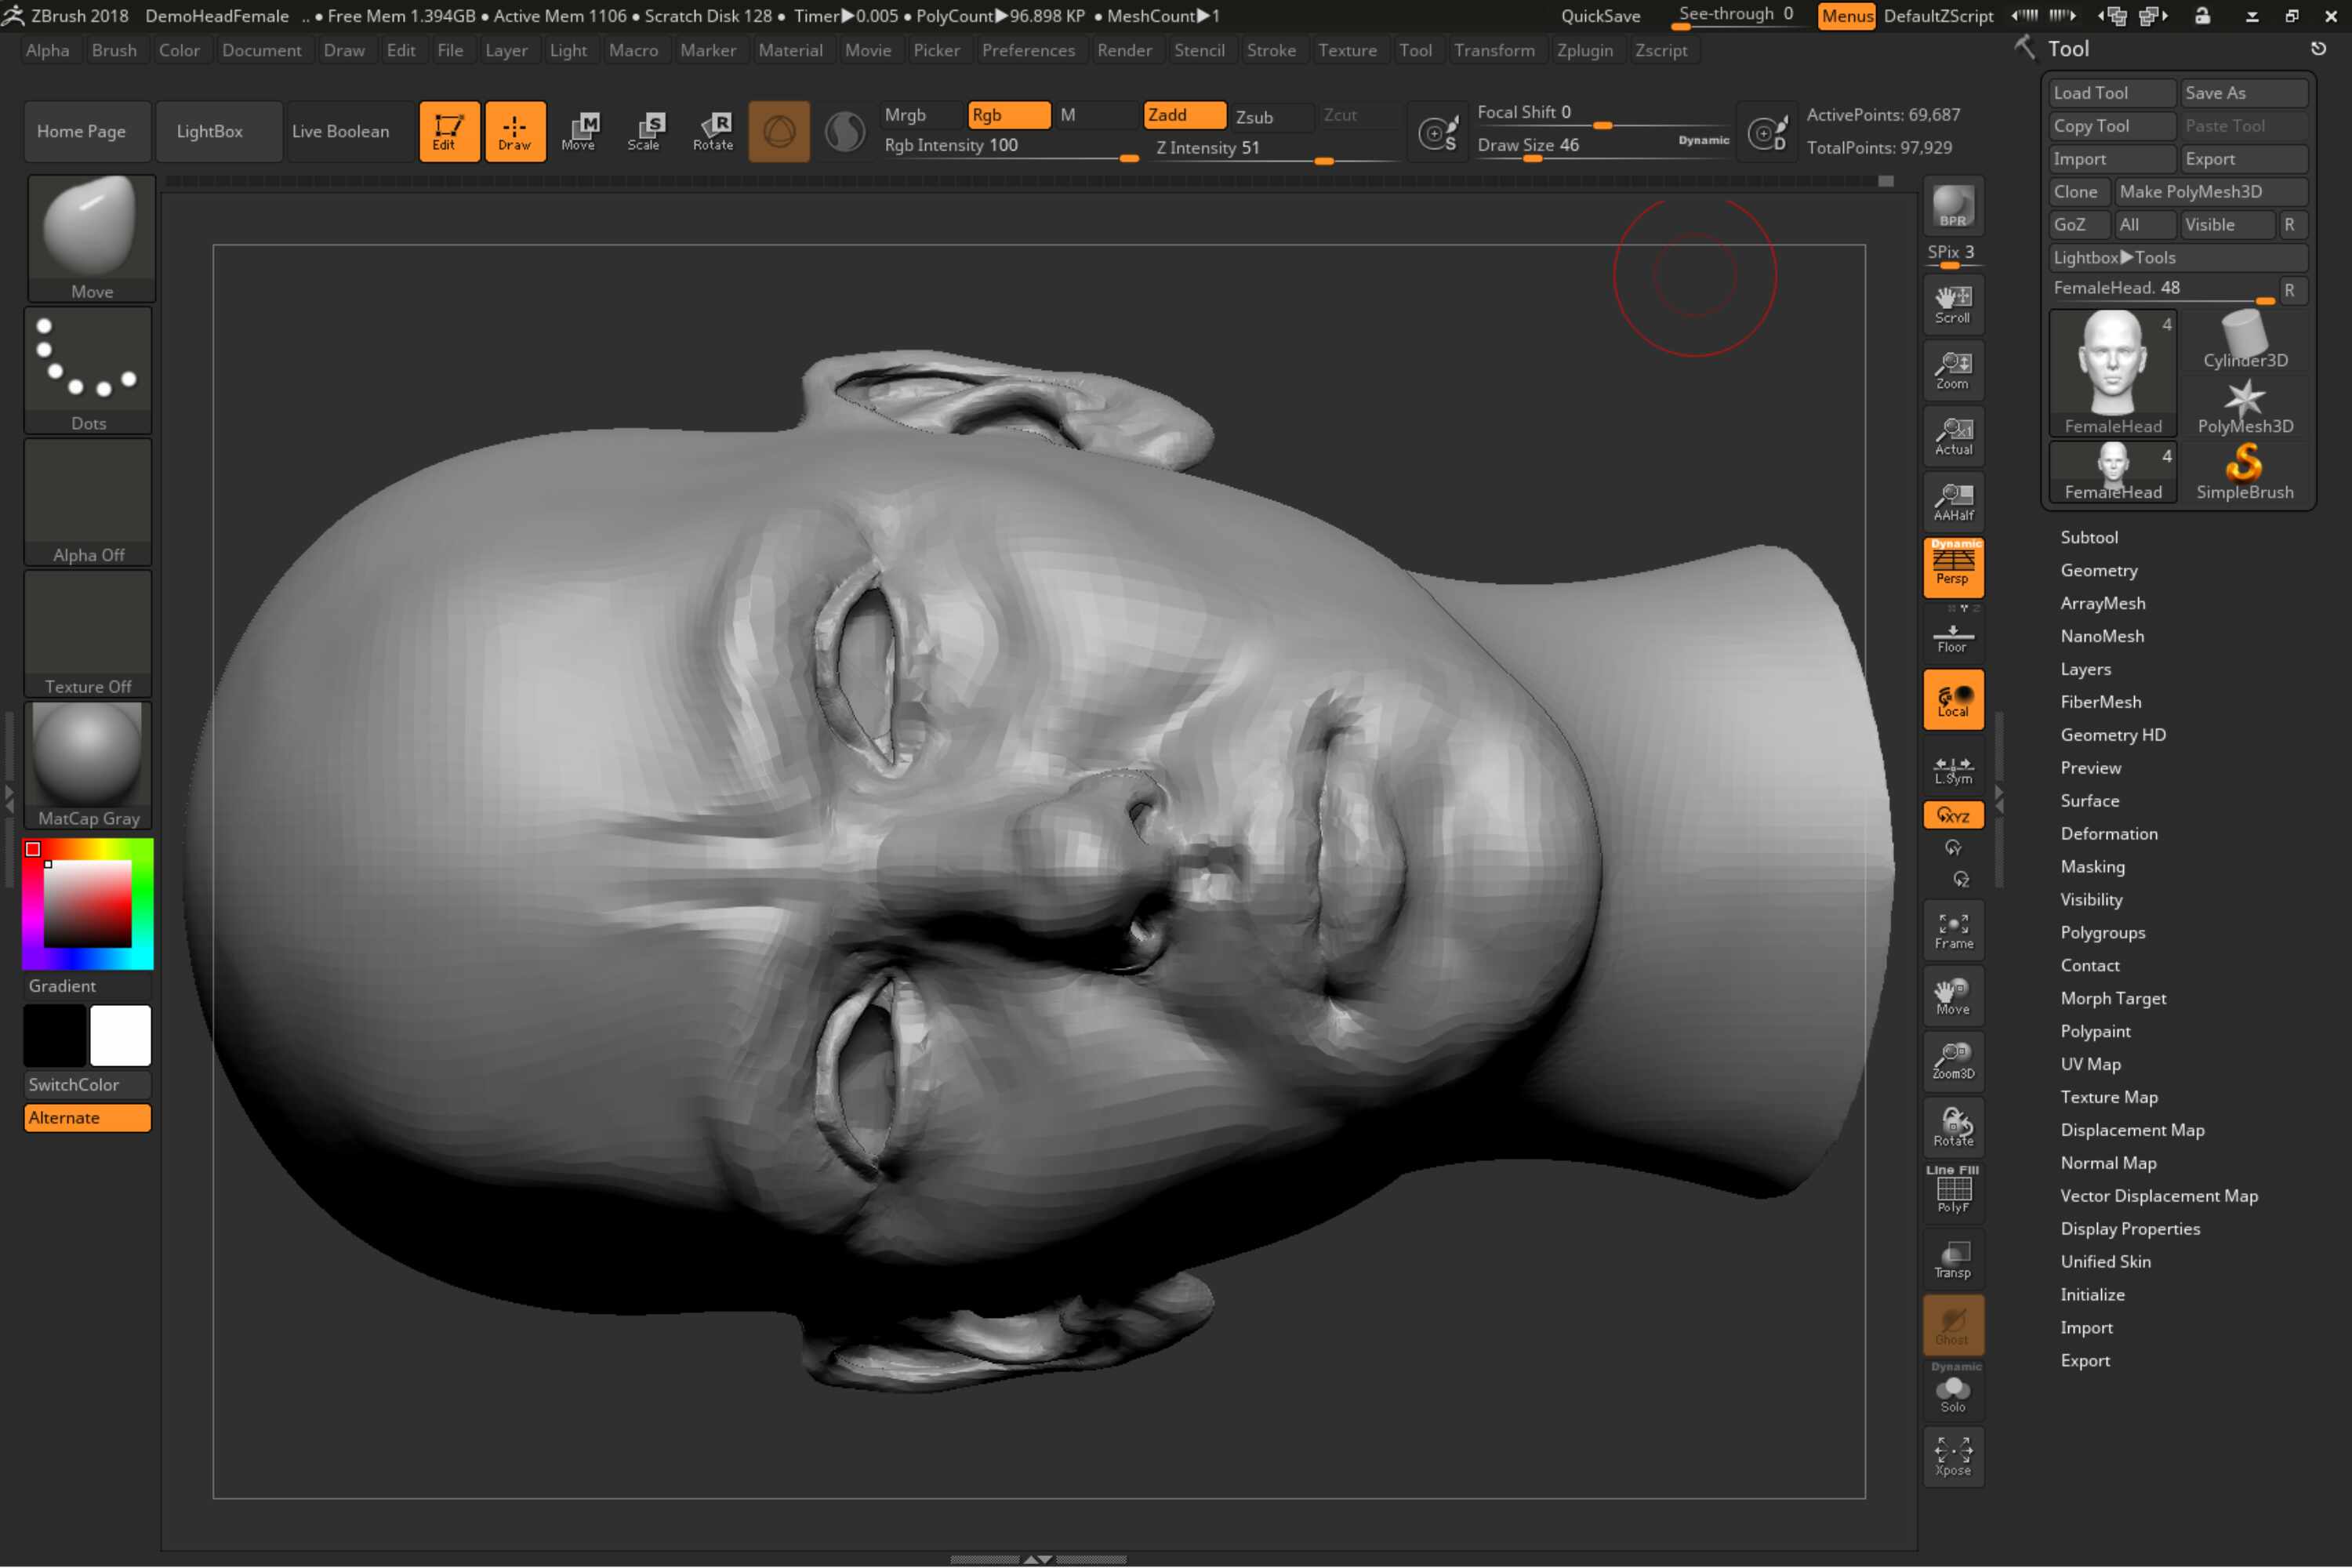
Task: Open the Stroke menu
Action: click(x=1271, y=50)
